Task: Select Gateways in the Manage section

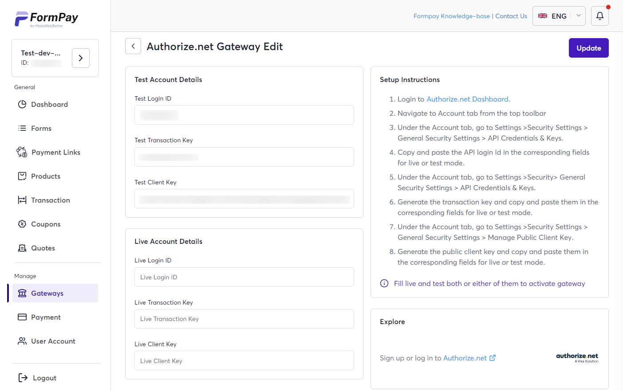Action: point(47,293)
